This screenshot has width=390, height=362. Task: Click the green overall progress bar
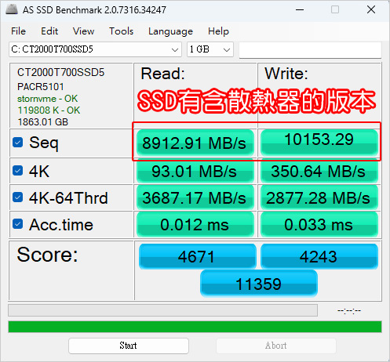[195, 327]
